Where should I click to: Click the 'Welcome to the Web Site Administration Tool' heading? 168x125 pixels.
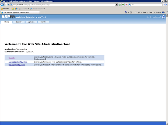(37, 44)
